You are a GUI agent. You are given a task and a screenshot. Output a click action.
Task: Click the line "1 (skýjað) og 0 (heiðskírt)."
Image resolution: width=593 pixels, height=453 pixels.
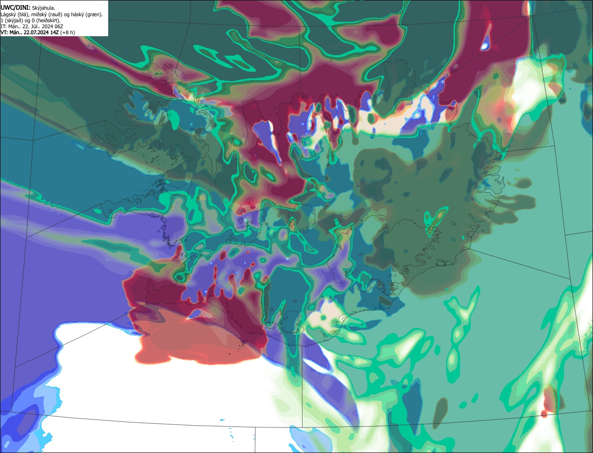click(x=31, y=20)
